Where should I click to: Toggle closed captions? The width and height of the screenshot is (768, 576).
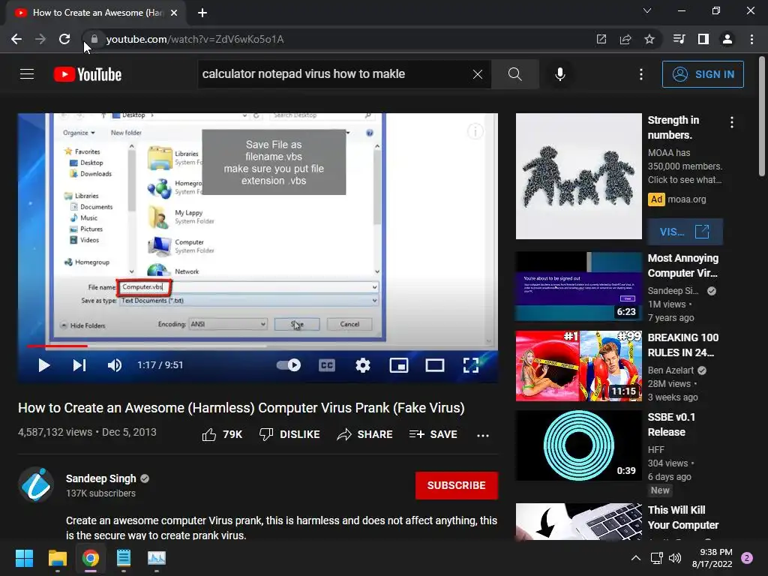tap(327, 365)
